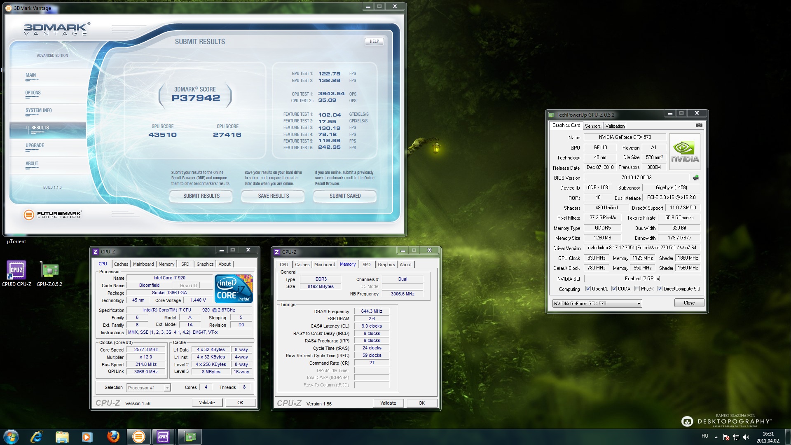The width and height of the screenshot is (791, 445).
Task: Toggle the PhysX checkbox
Action: click(x=637, y=289)
